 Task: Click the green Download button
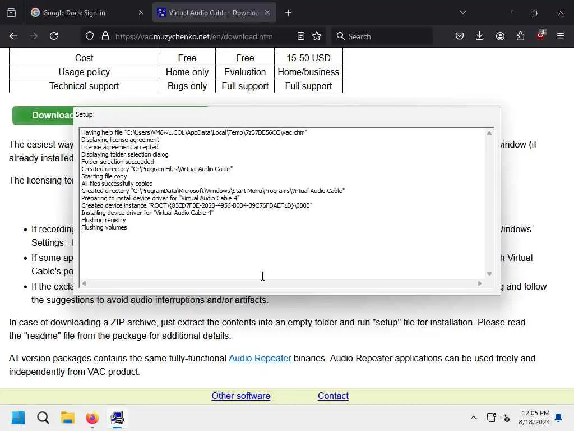click(43, 116)
